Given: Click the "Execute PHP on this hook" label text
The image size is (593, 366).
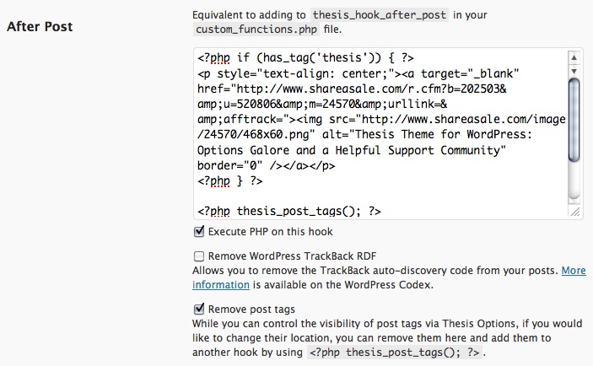Looking at the screenshot, I should [270, 231].
